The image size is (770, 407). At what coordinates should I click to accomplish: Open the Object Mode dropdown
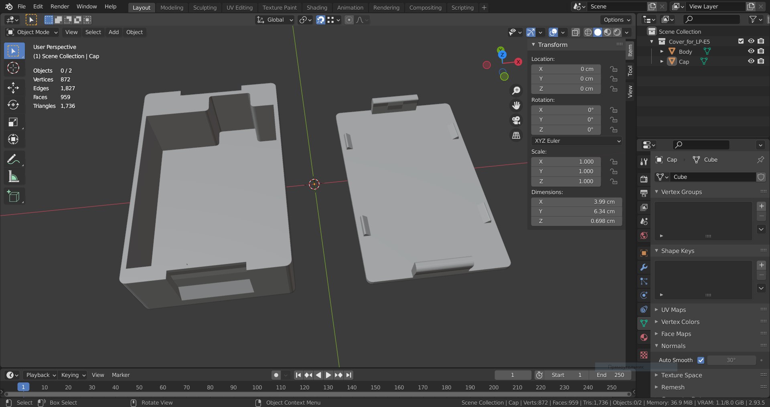[x=33, y=32]
